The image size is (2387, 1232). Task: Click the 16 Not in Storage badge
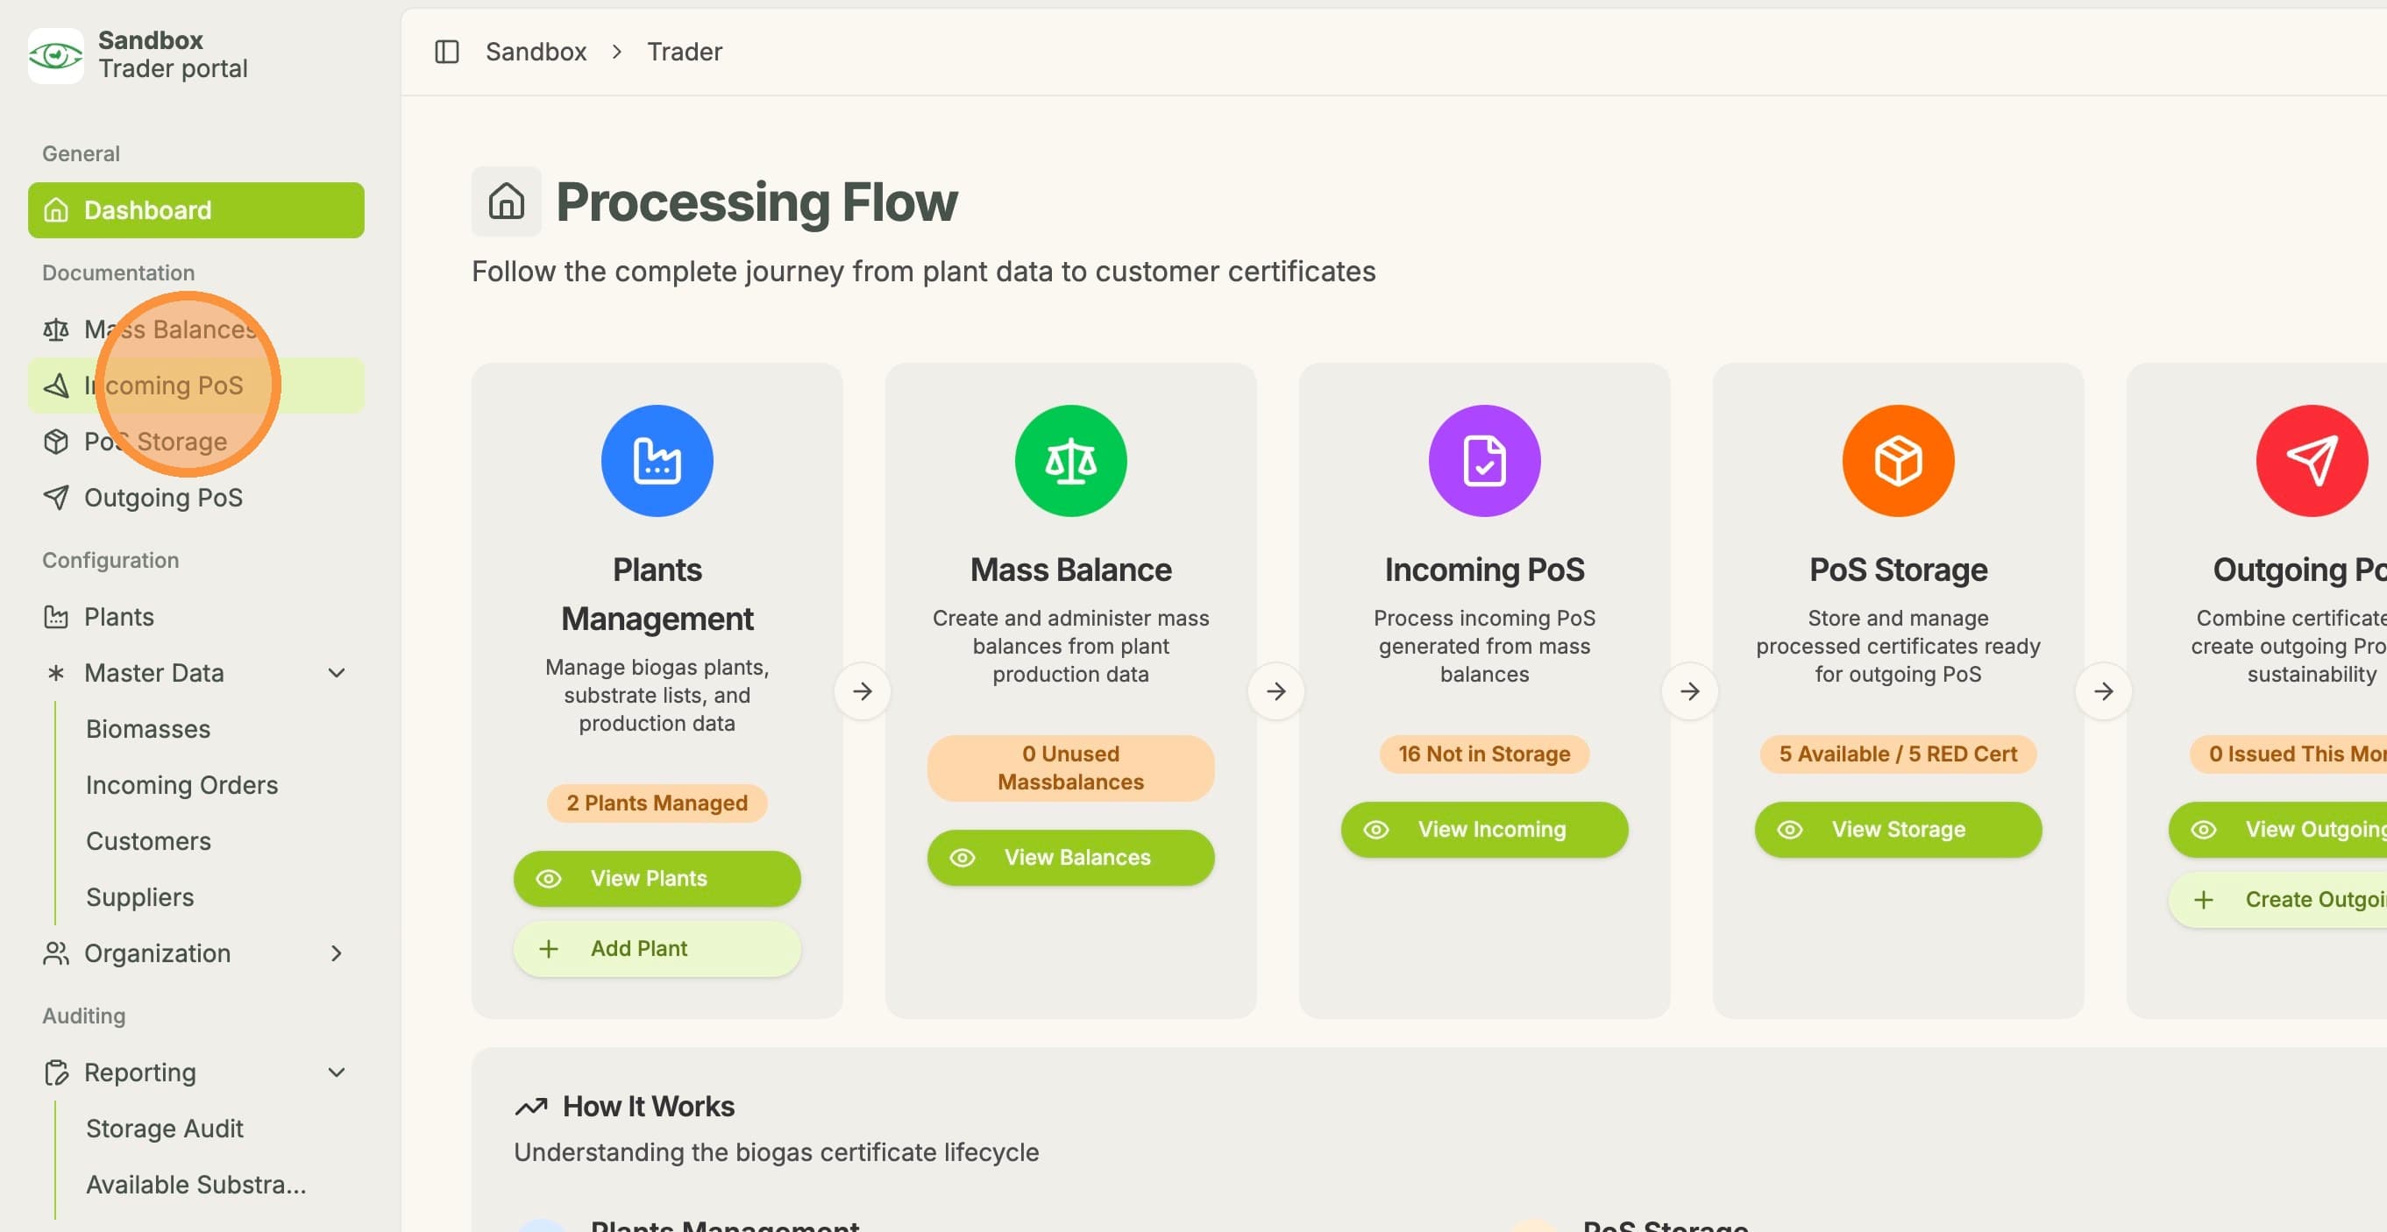pyautogui.click(x=1484, y=754)
